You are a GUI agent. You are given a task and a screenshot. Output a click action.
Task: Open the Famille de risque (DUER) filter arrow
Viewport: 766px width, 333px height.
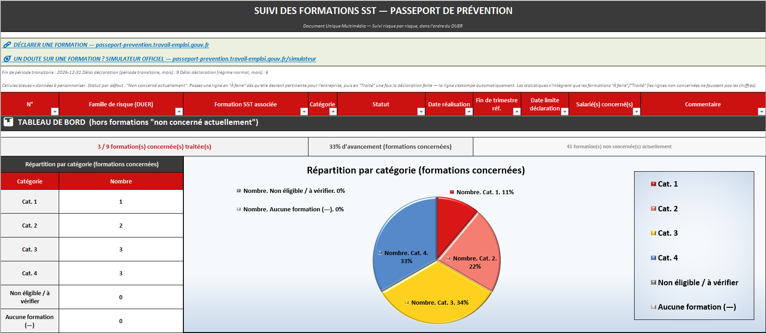(x=179, y=112)
